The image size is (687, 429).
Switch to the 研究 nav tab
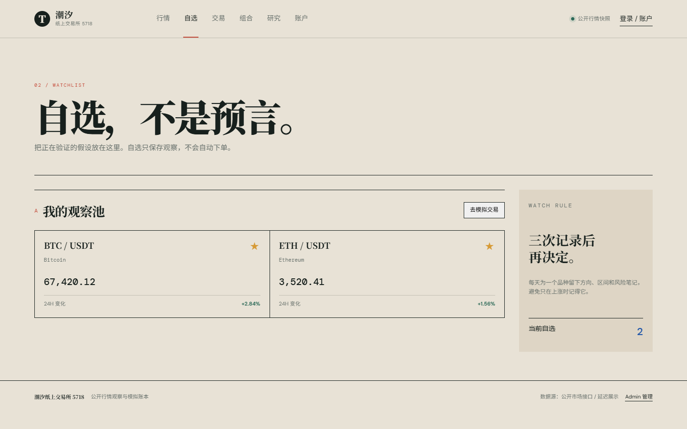coord(274,18)
